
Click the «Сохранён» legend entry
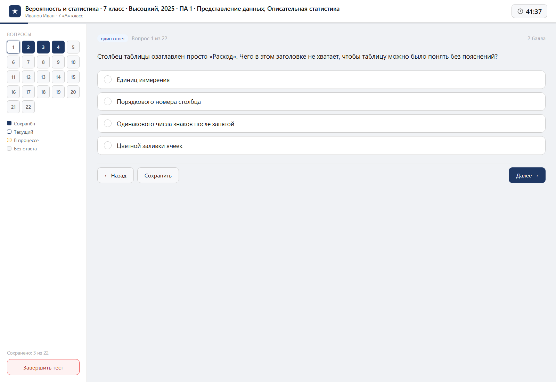(21, 124)
